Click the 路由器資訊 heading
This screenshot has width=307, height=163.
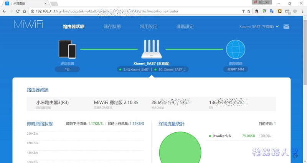[38, 90]
